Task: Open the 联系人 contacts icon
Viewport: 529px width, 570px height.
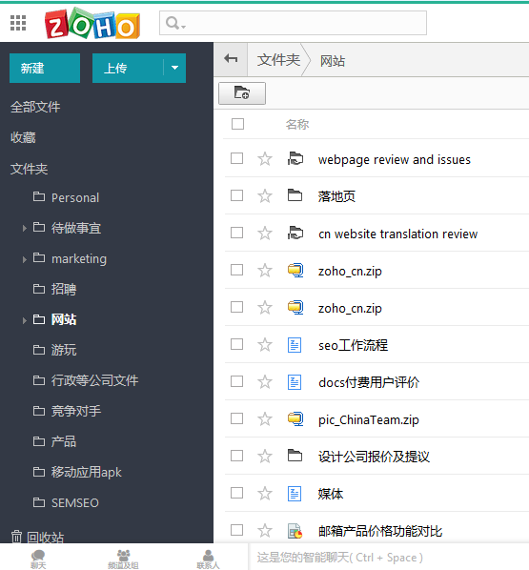Action: click(208, 559)
